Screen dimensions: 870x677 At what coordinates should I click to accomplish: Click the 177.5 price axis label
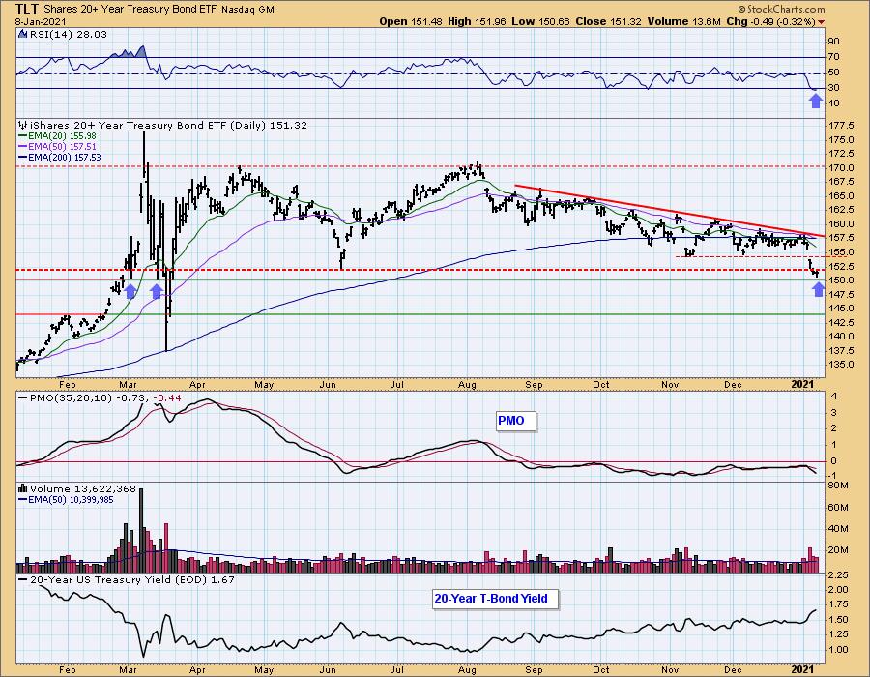coord(840,126)
